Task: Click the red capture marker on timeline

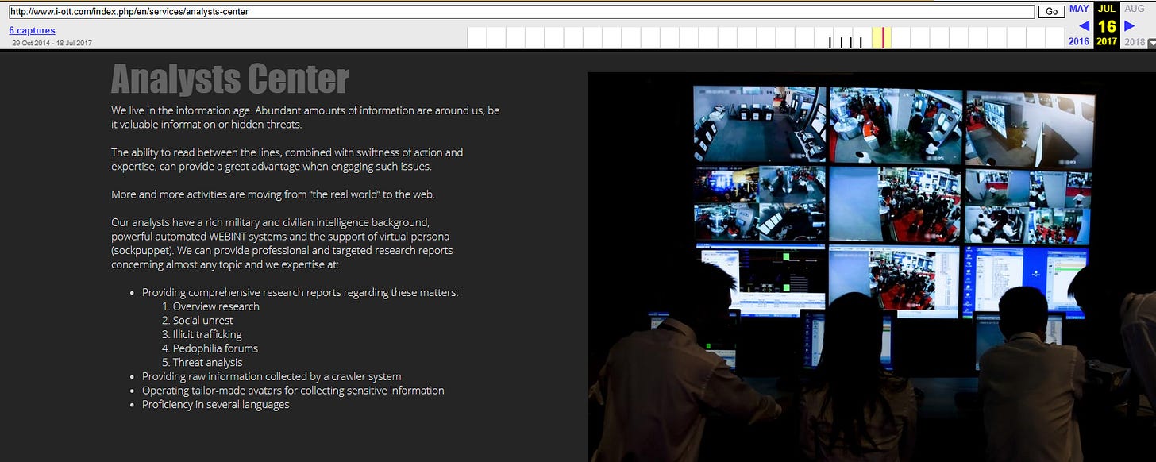Action: pos(882,37)
